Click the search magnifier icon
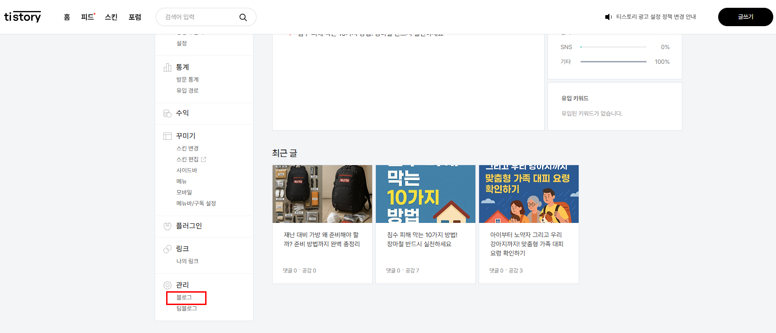776x333 pixels. coord(243,17)
